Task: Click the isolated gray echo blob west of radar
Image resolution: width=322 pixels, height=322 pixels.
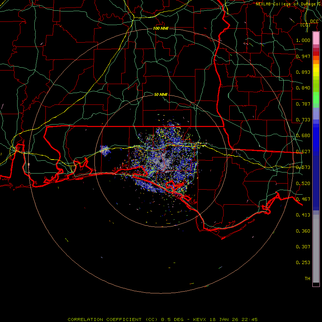Action: [x=105, y=151]
